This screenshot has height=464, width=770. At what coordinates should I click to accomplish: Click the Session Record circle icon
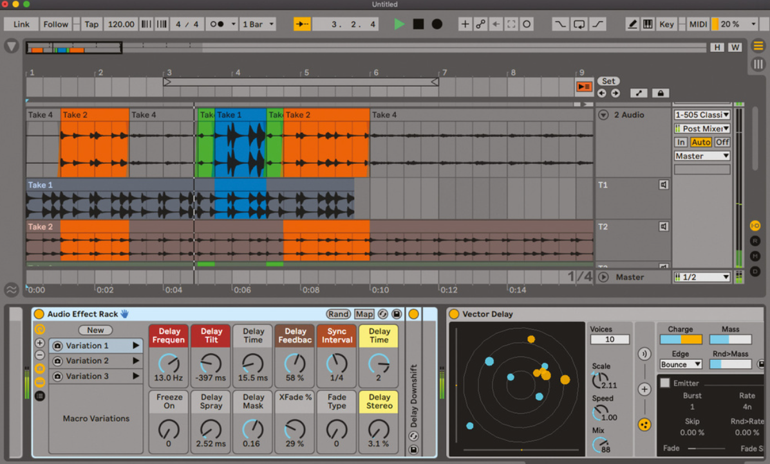(x=527, y=24)
